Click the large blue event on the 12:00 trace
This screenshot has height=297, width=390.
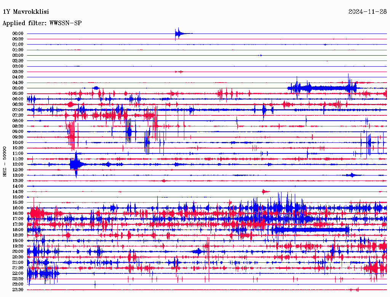click(x=75, y=164)
